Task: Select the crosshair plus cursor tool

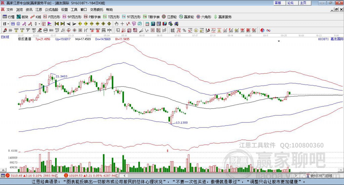Action: (x=122, y=24)
